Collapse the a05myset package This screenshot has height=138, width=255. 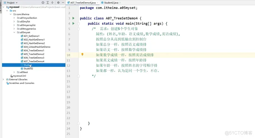click(x=14, y=32)
